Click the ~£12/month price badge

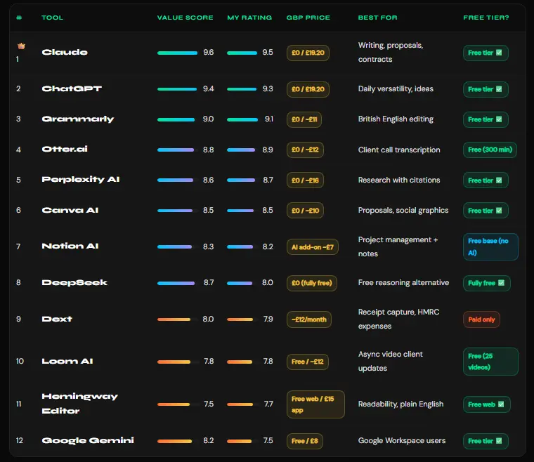309,319
